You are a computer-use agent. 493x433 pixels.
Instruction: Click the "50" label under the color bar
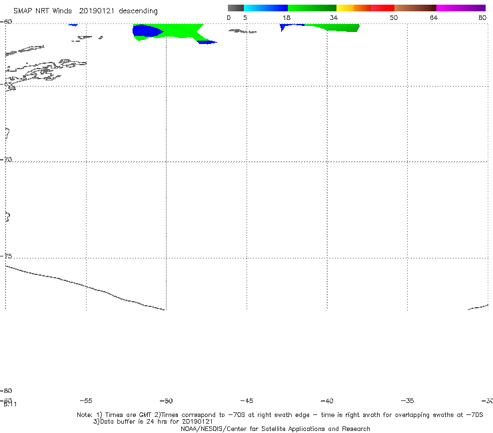[x=394, y=18]
